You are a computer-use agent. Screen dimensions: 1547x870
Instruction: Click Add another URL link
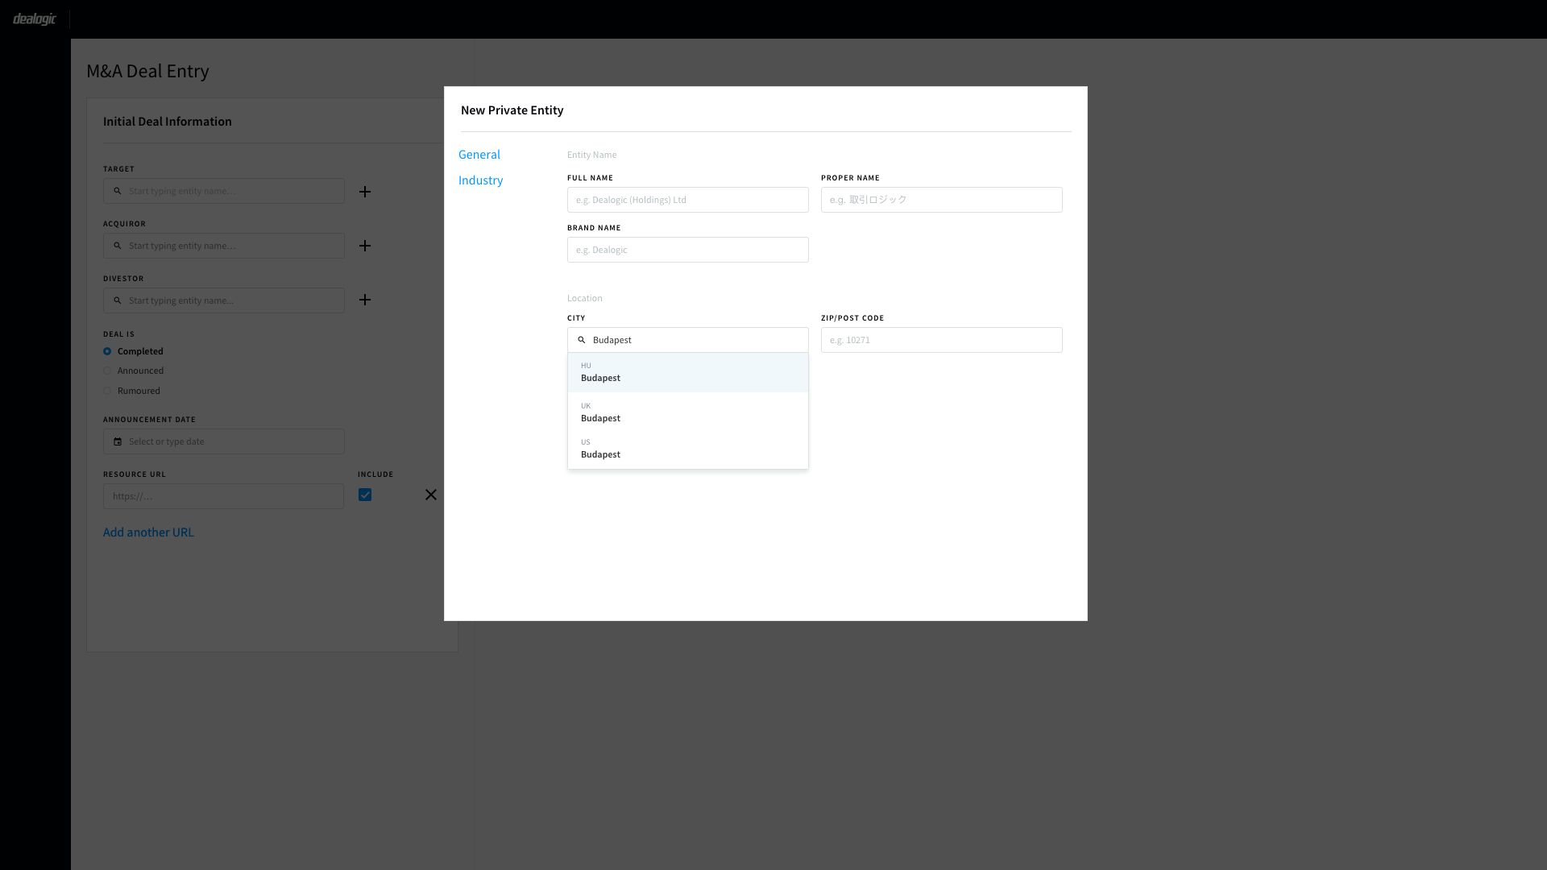pos(148,532)
